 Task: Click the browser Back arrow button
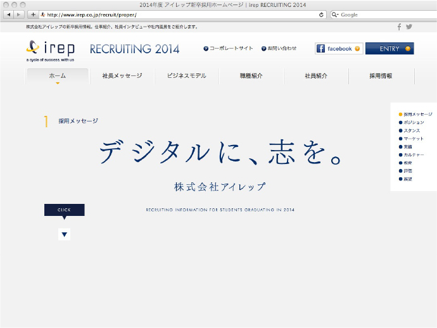[9, 15]
